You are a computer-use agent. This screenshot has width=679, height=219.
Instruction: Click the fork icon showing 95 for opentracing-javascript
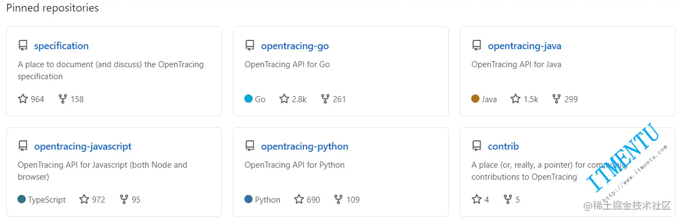(124, 199)
